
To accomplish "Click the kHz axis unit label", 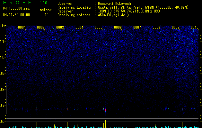I will tap(3, 26).
